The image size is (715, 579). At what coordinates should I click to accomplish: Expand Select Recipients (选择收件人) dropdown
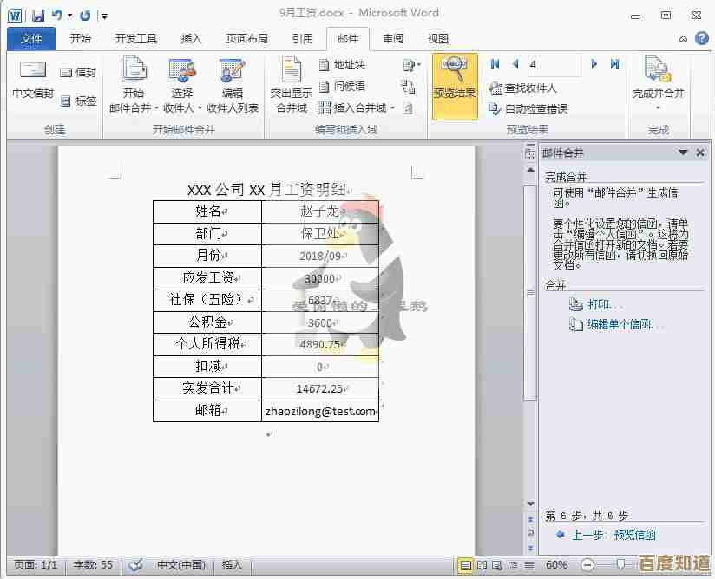[200, 108]
